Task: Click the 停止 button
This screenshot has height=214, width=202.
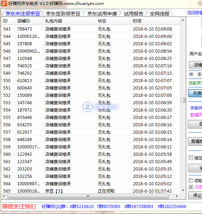Action: tap(195, 195)
